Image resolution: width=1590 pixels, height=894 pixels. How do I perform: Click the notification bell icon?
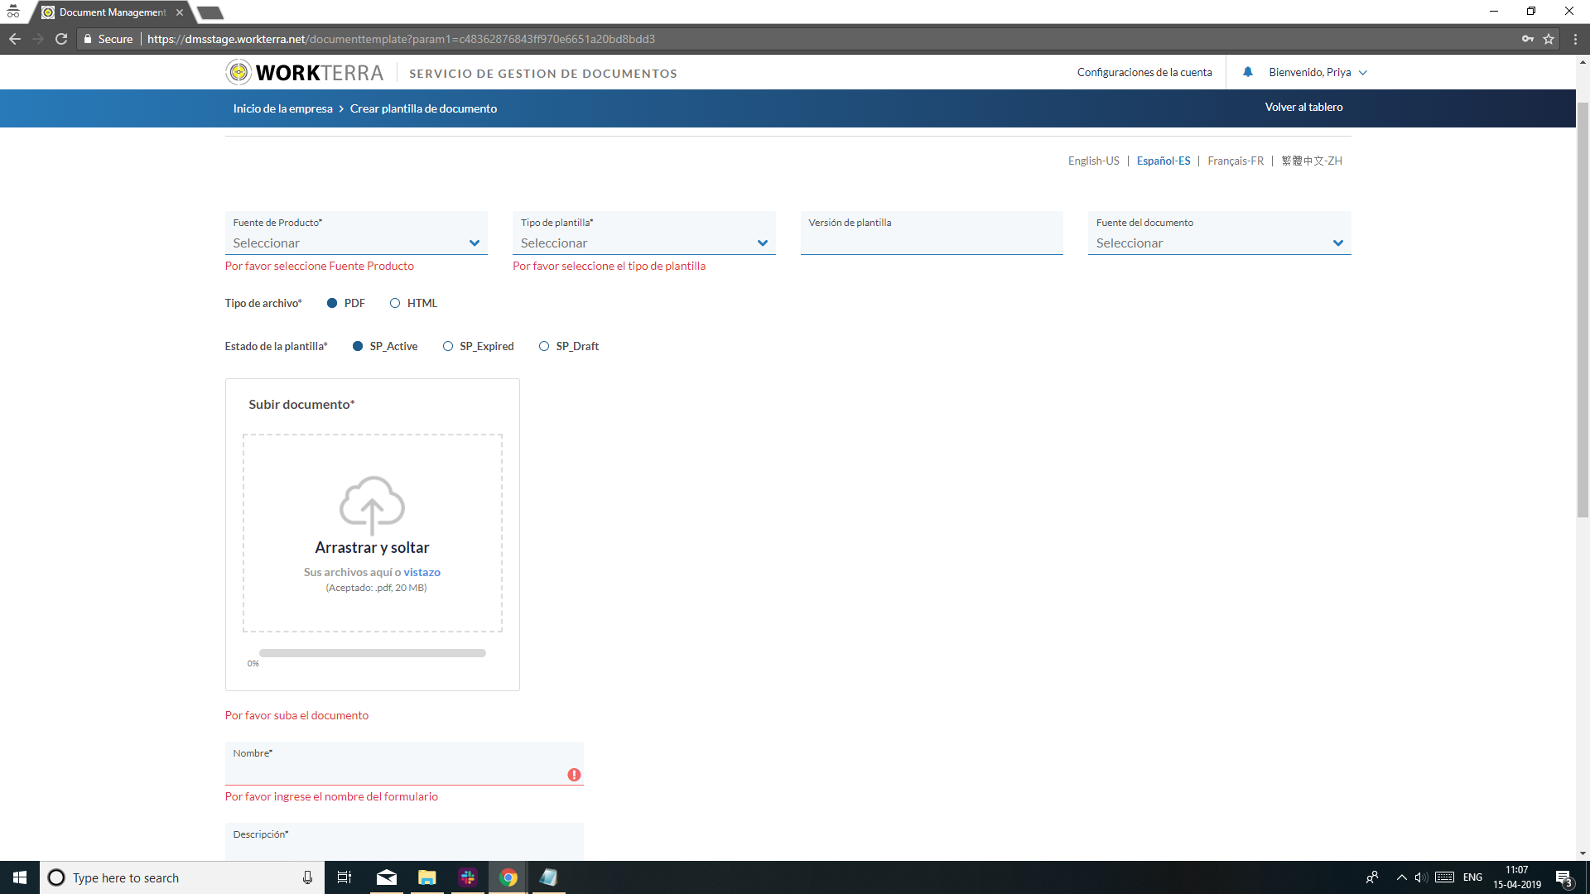(1247, 72)
